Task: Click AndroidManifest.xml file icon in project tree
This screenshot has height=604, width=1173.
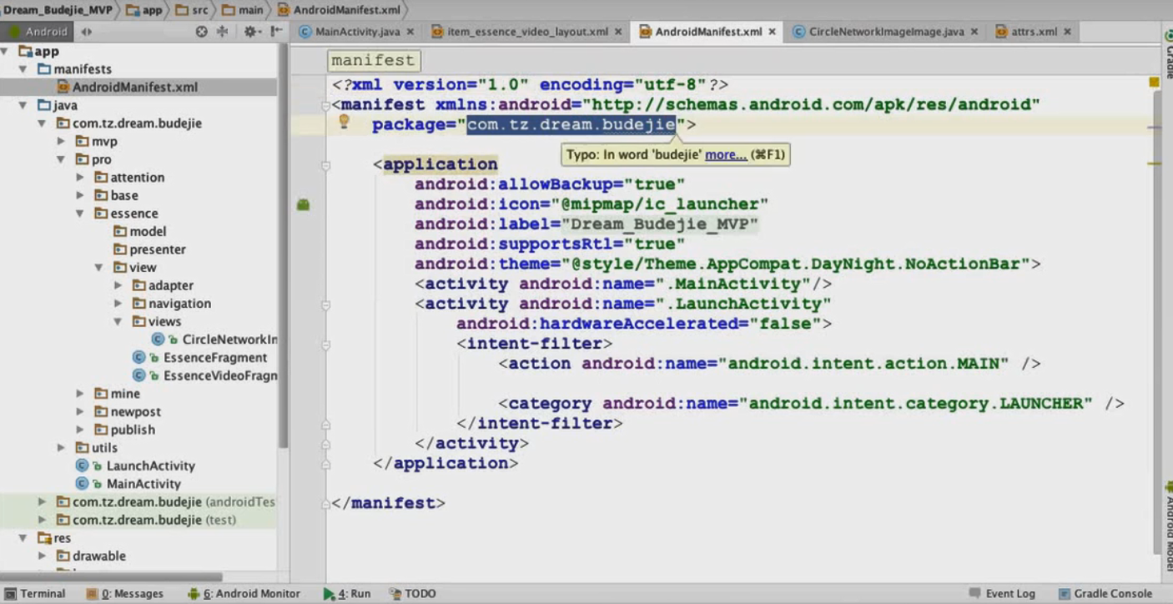Action: pos(63,87)
